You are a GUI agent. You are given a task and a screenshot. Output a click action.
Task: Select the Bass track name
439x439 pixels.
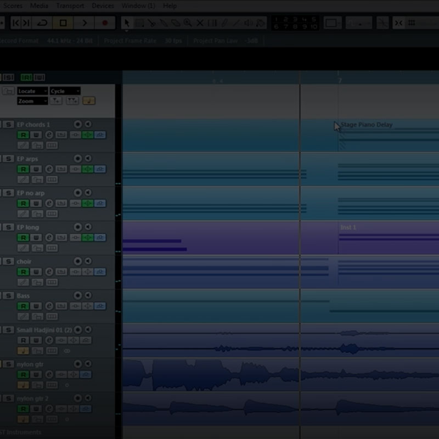(x=23, y=296)
